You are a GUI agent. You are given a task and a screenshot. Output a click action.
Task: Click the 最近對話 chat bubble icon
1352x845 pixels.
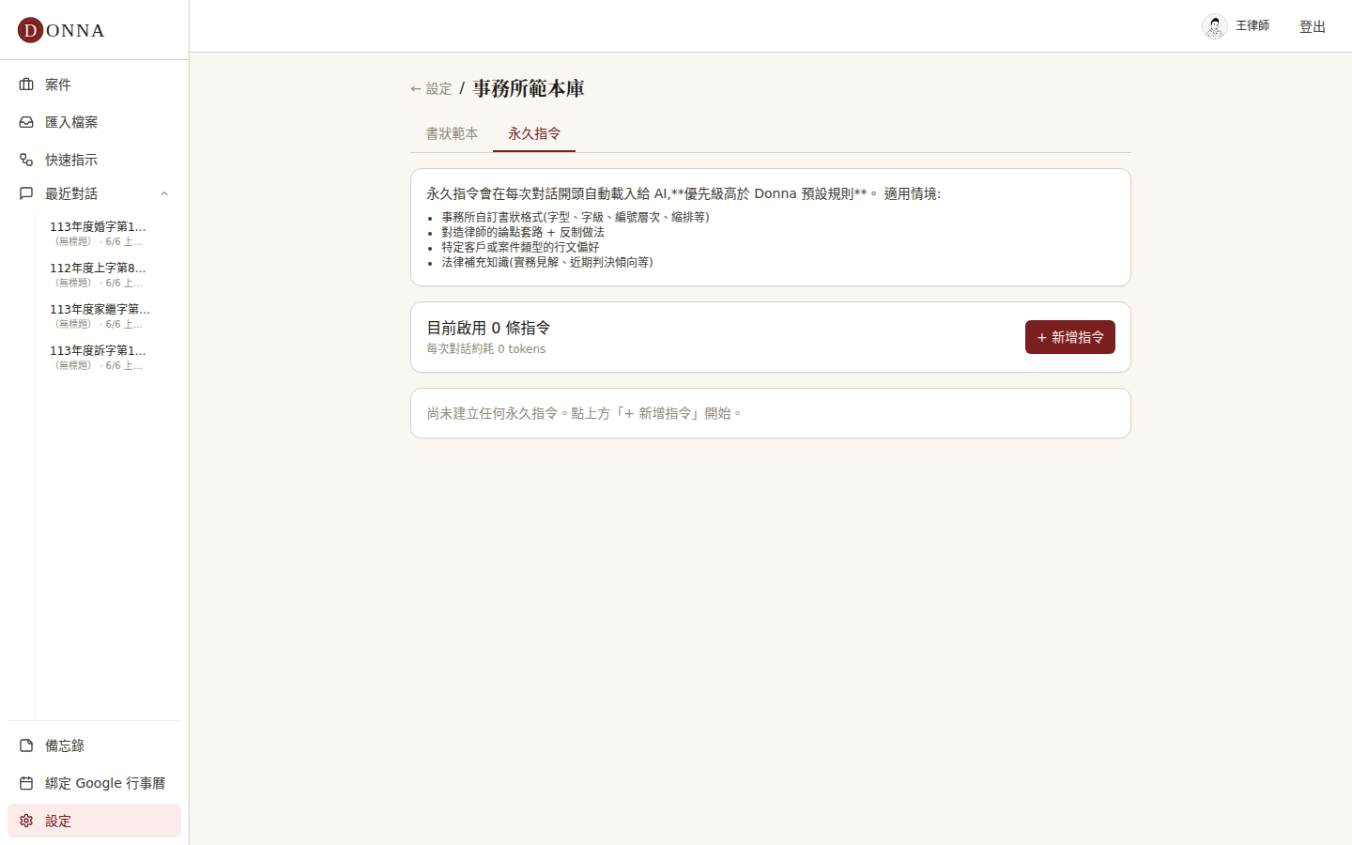[x=26, y=193]
